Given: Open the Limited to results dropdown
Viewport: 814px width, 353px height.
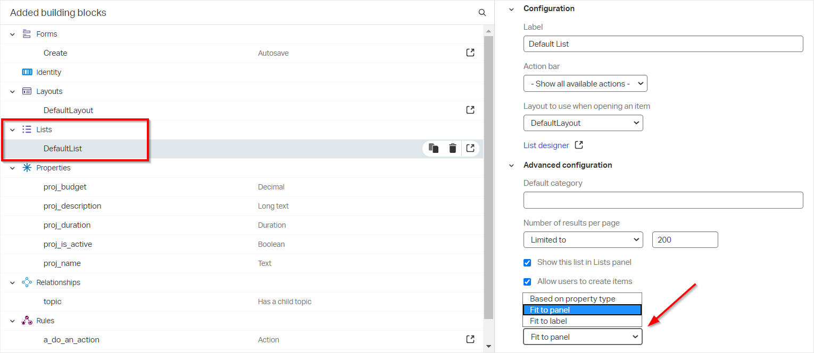Looking at the screenshot, I should [x=583, y=240].
